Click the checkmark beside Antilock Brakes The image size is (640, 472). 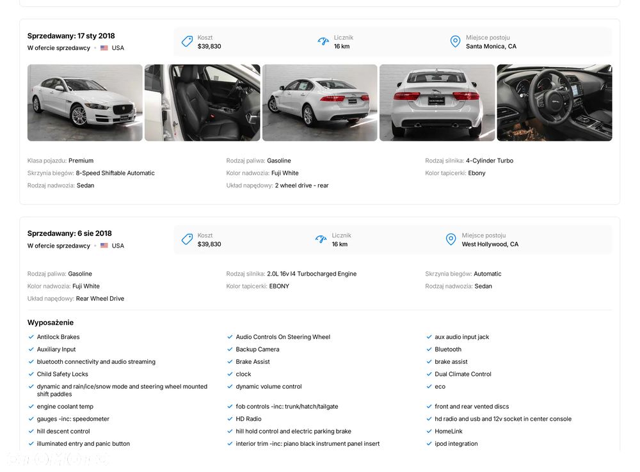click(x=31, y=337)
